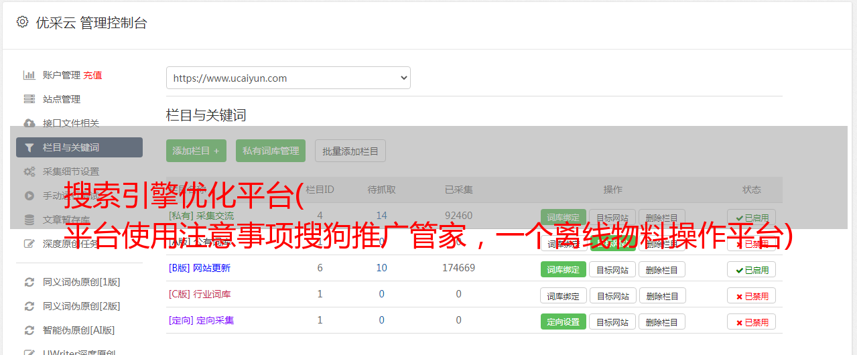The width and height of the screenshot is (857, 355).
Task: Click the red 充值 link
Action: pyautogui.click(x=93, y=75)
